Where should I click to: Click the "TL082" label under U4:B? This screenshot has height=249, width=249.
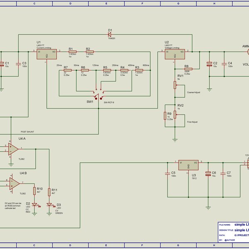[x=23, y=193]
